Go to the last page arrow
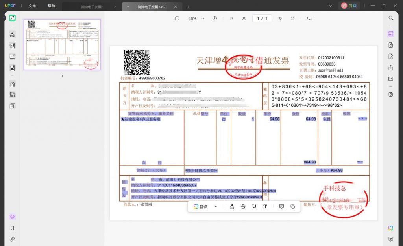The width and height of the screenshot is (403, 246). (x=293, y=18)
